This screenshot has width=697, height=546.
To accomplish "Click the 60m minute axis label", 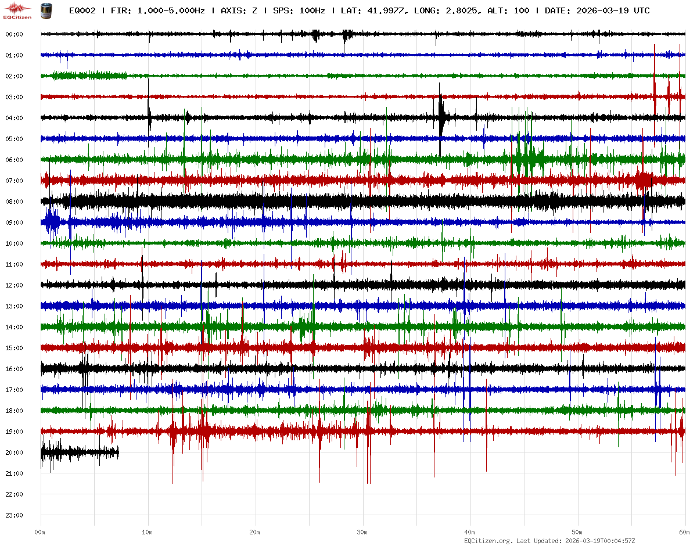I will click(684, 532).
